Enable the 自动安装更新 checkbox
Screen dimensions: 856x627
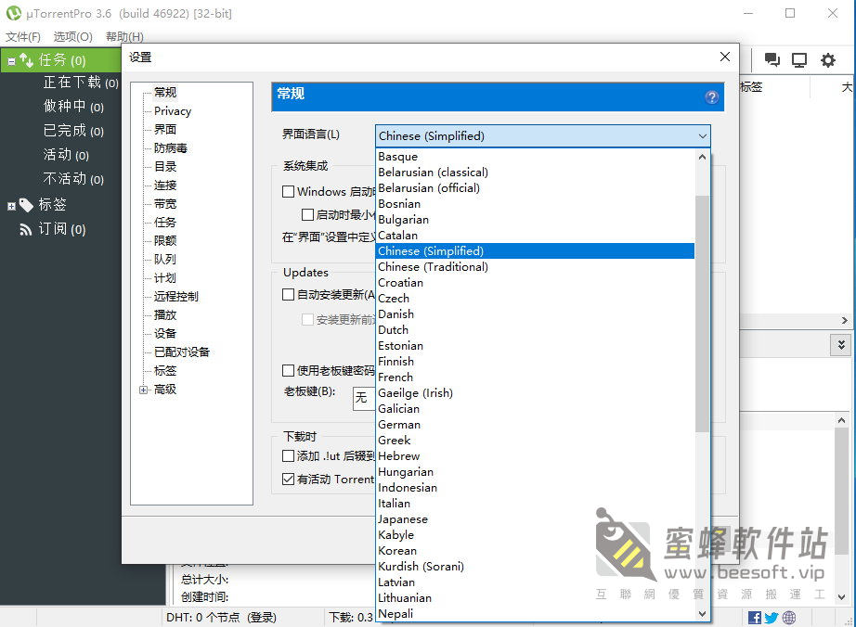tap(288, 294)
